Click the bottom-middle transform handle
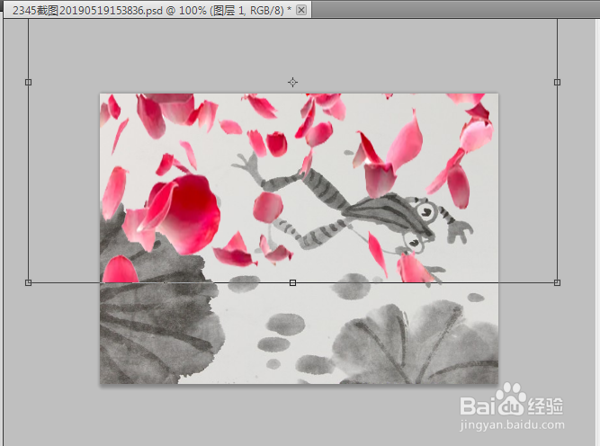The image size is (600, 446). point(292,282)
